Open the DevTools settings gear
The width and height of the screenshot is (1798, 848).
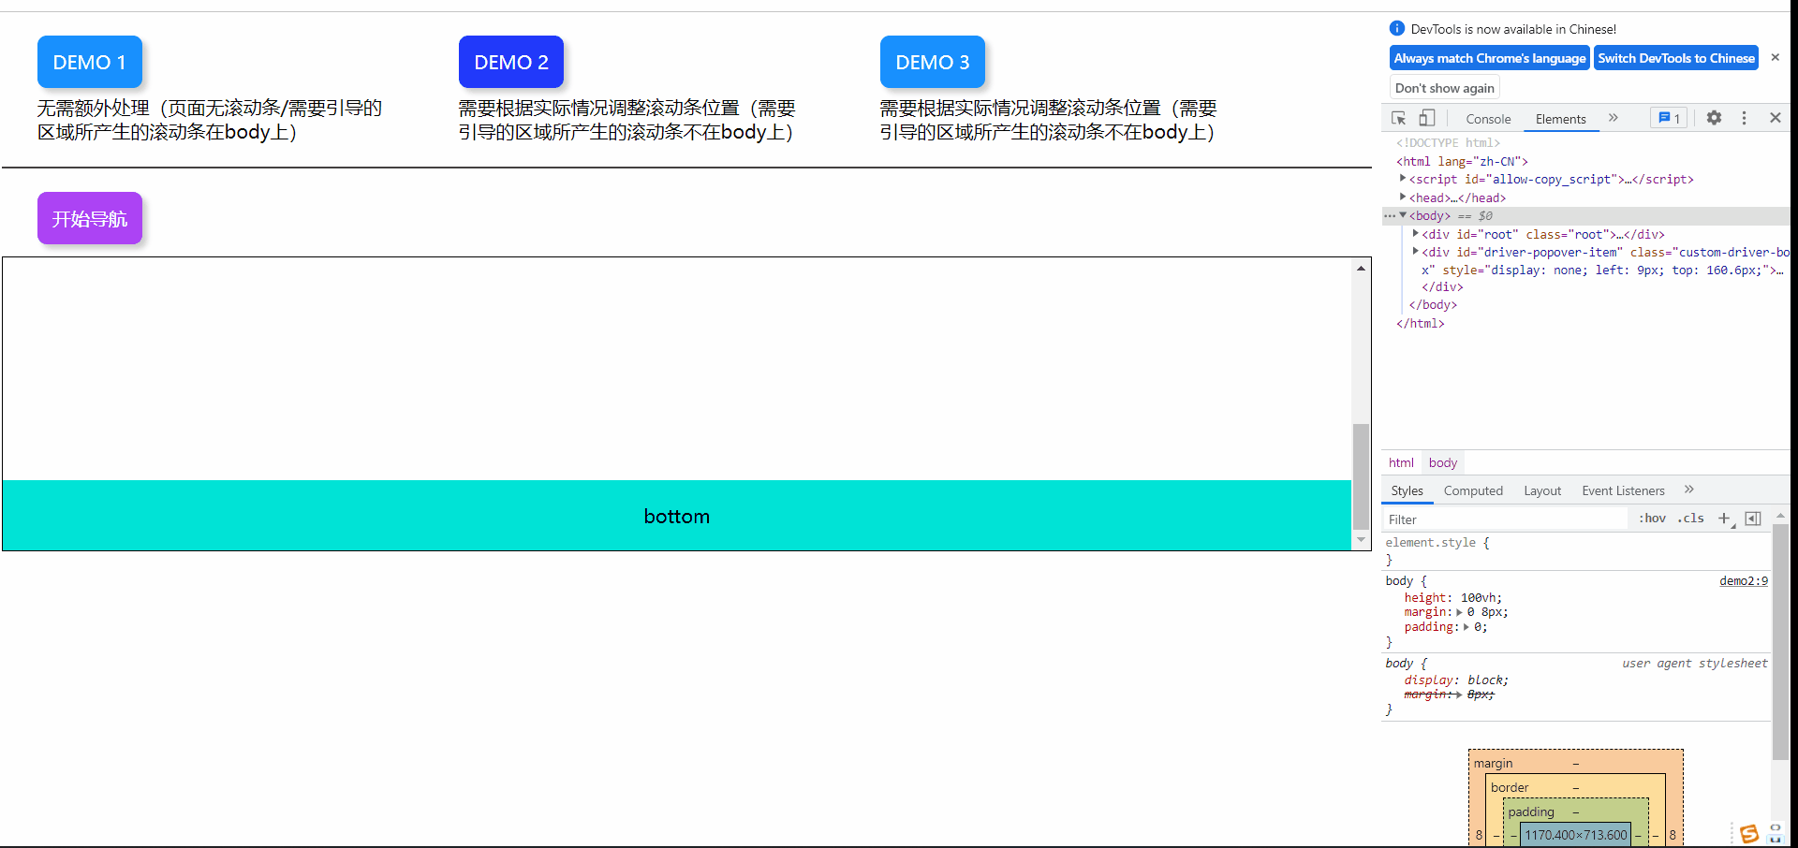pos(1714,118)
